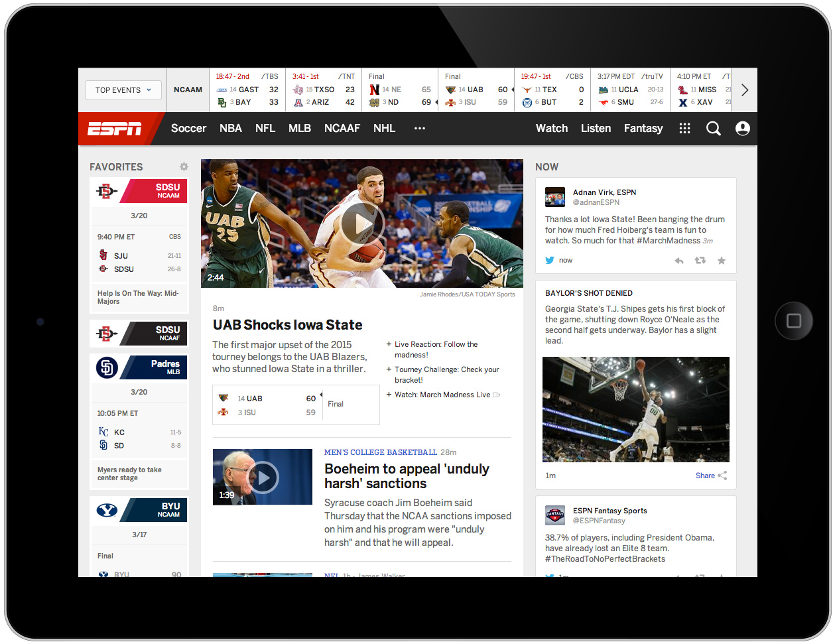This screenshot has height=642, width=833.
Task: Click Fantasy in navigation bar
Action: click(x=643, y=129)
